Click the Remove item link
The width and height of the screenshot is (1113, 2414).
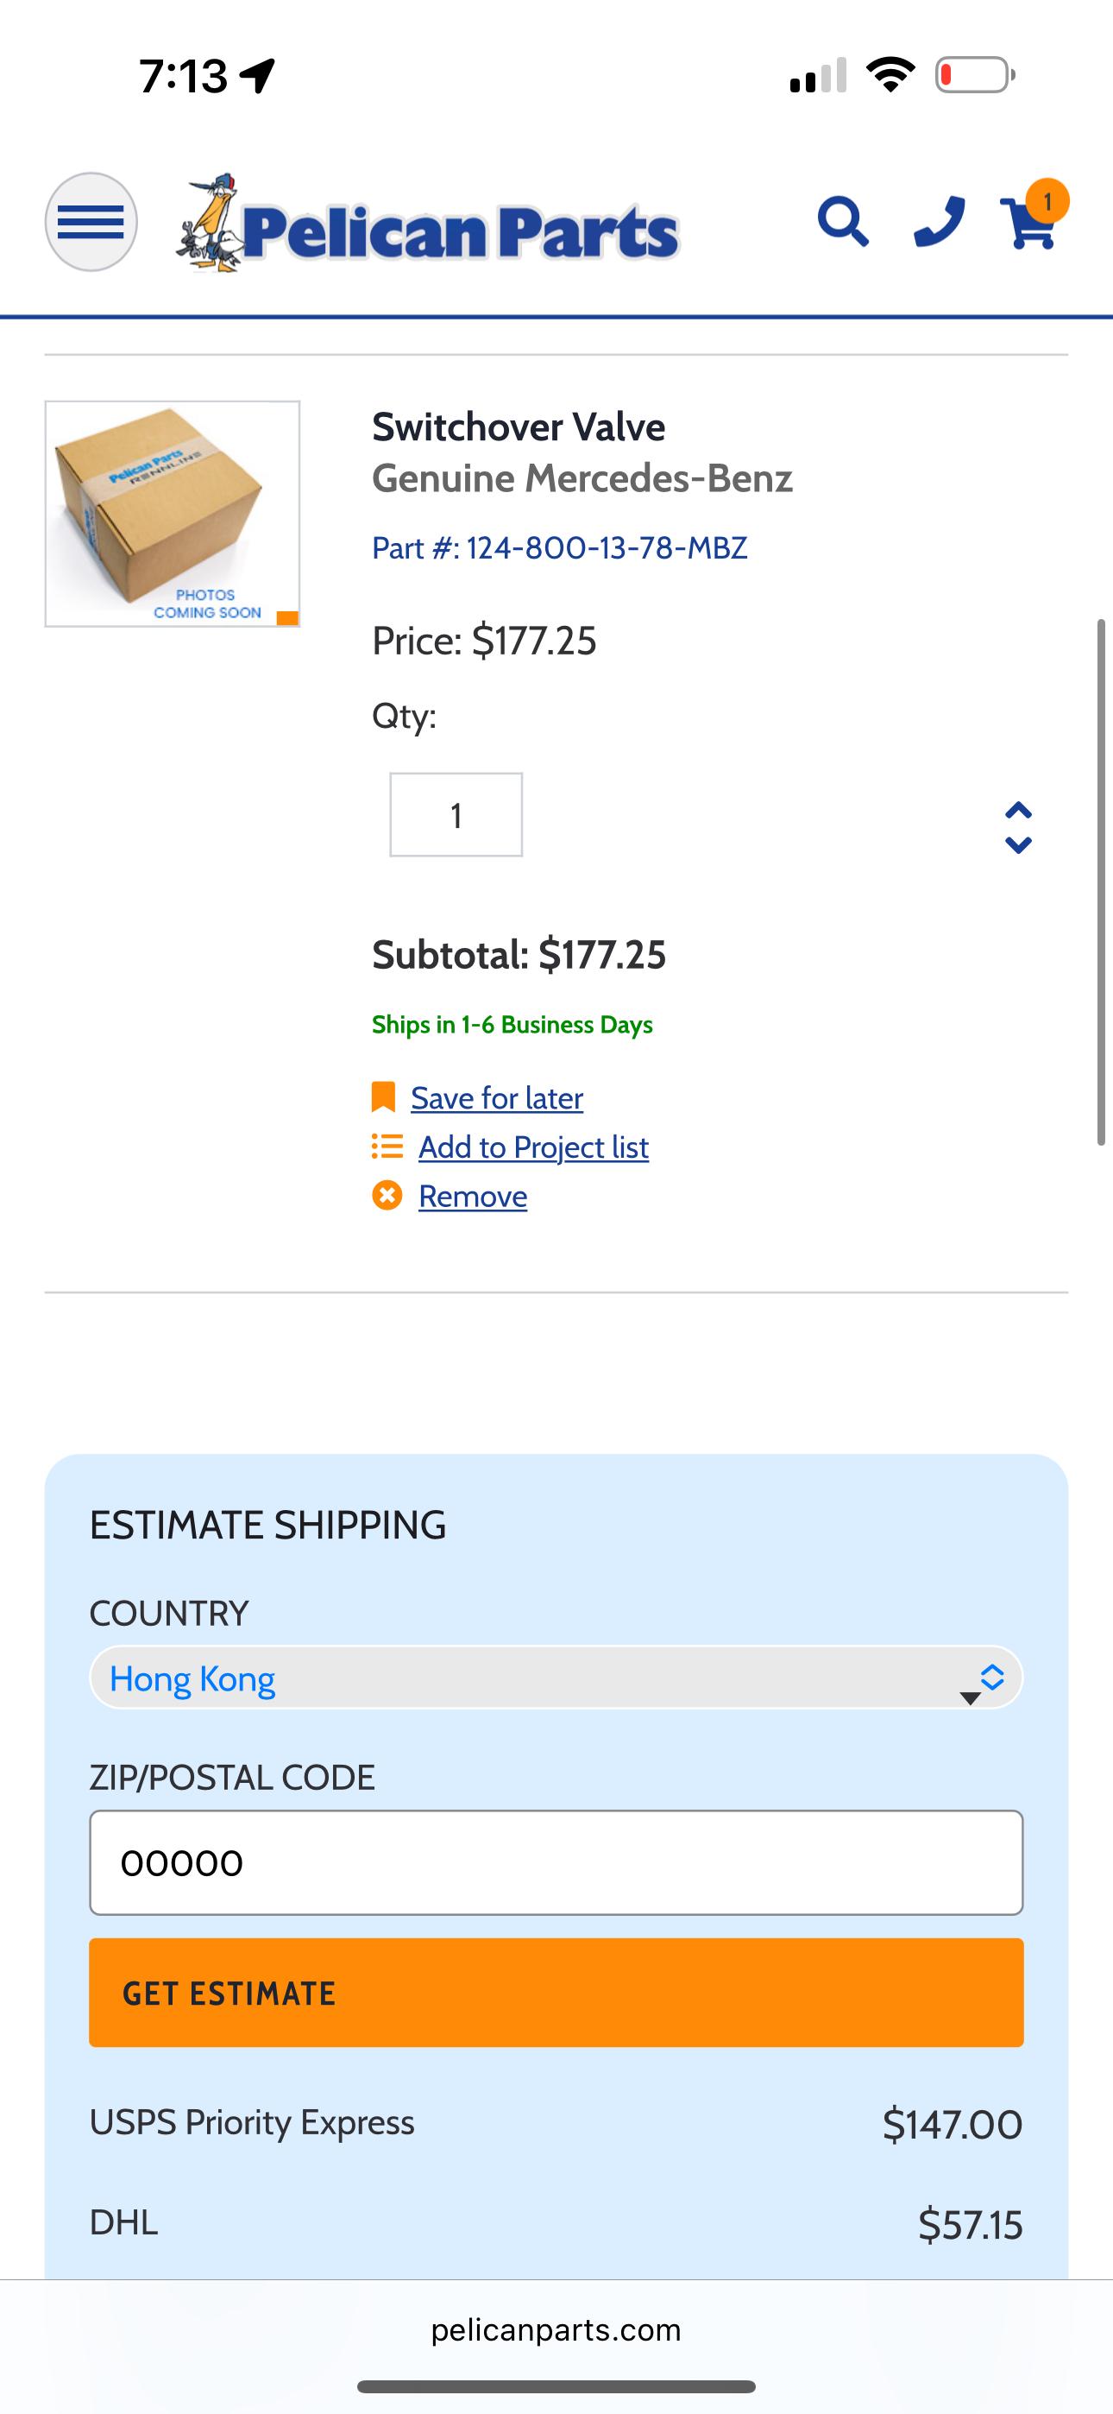pyautogui.click(x=472, y=1197)
